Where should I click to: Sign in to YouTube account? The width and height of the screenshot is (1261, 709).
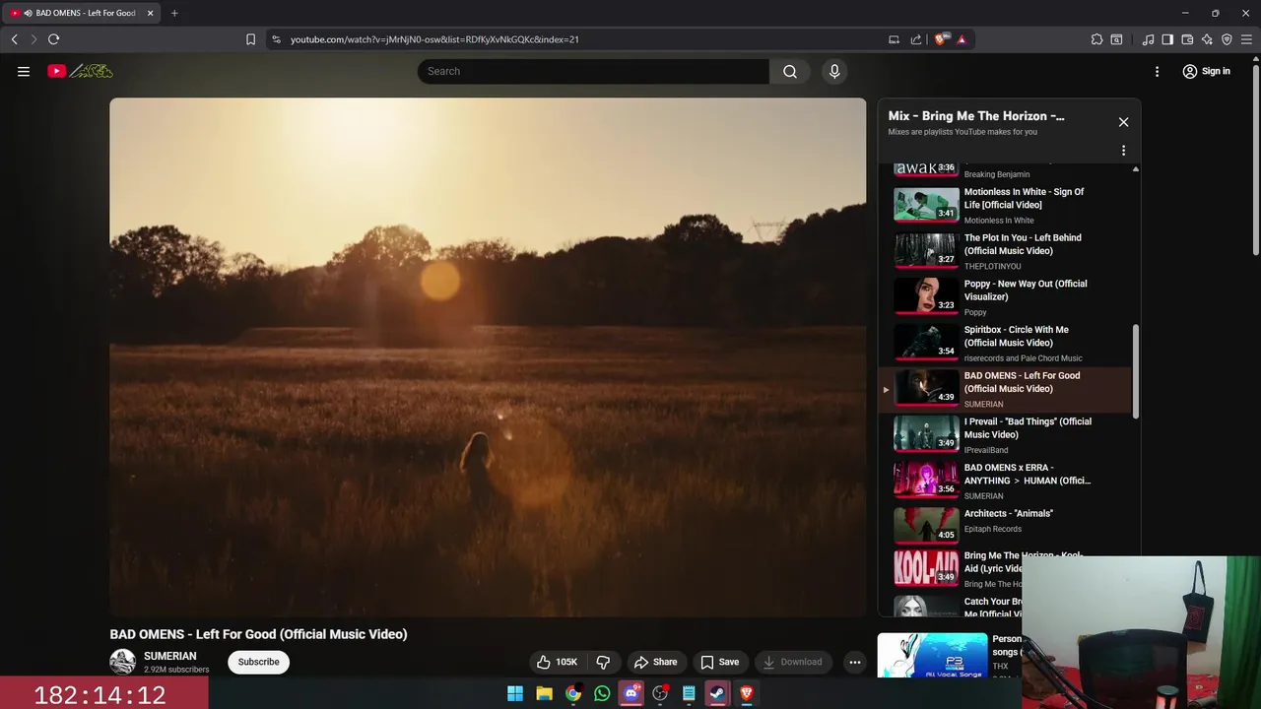pyautogui.click(x=1207, y=71)
